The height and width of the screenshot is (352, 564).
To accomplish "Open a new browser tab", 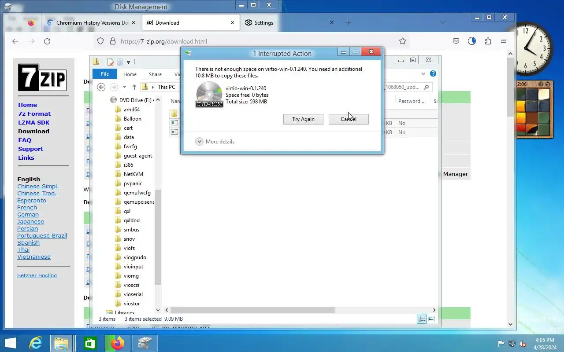I will pos(348,23).
